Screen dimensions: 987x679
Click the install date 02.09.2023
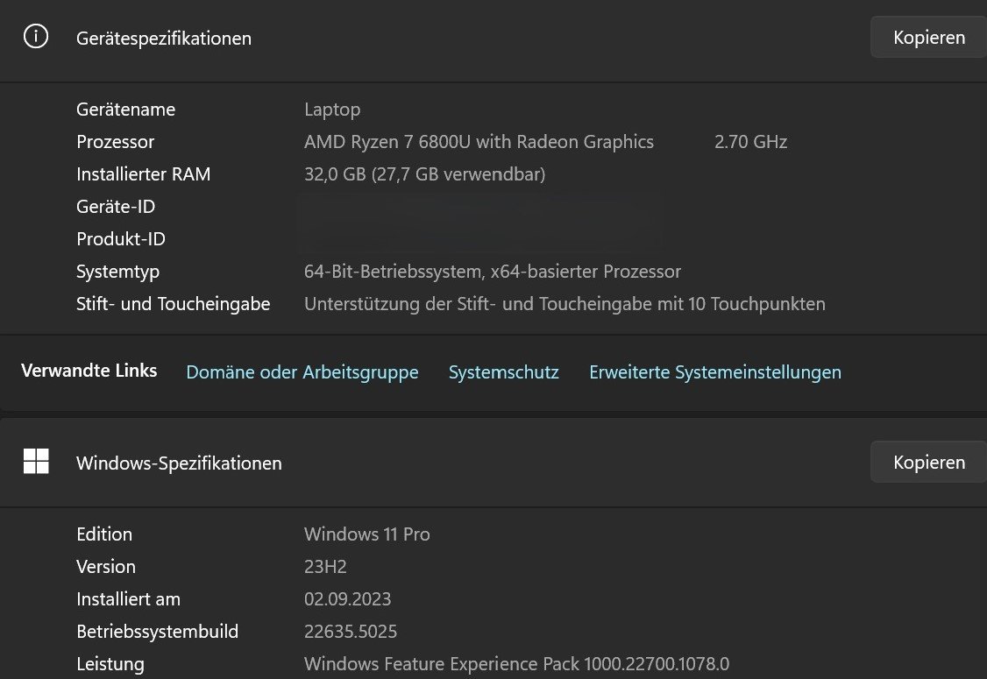[347, 599]
